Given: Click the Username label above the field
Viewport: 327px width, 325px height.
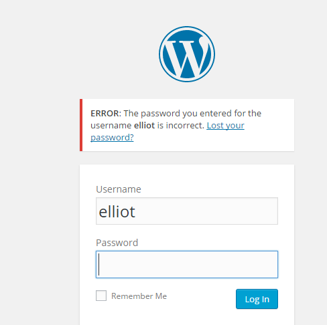Looking at the screenshot, I should (119, 189).
